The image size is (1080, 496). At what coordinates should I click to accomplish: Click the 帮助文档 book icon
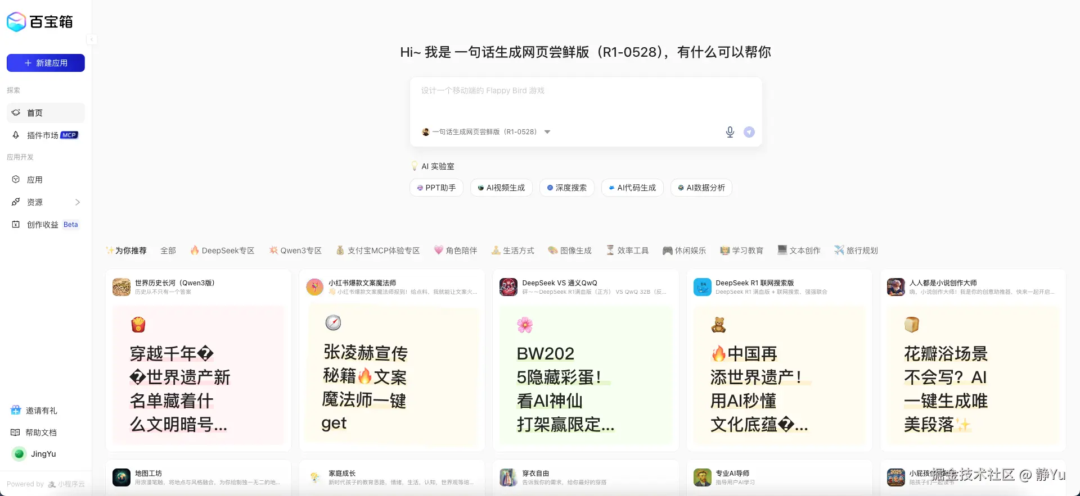tap(15, 433)
